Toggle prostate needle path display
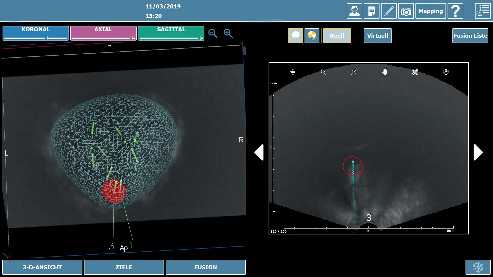 click(x=295, y=36)
